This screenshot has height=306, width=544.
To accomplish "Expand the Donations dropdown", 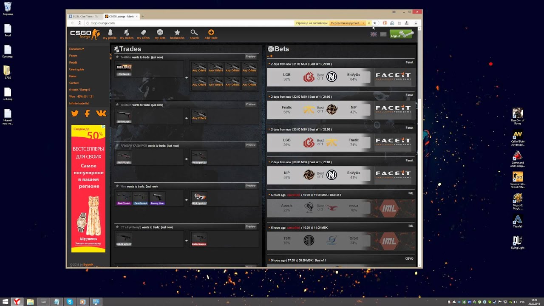I will click(x=76, y=49).
